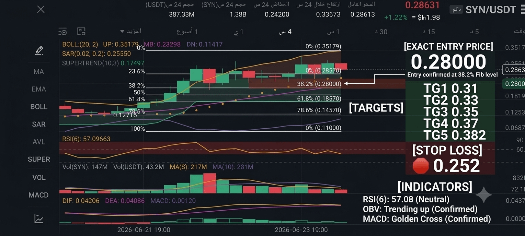
Task: Open the line chart icon at bottom left
Action: (39, 219)
